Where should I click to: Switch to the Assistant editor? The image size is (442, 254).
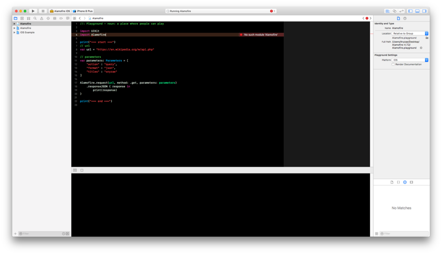point(395,11)
